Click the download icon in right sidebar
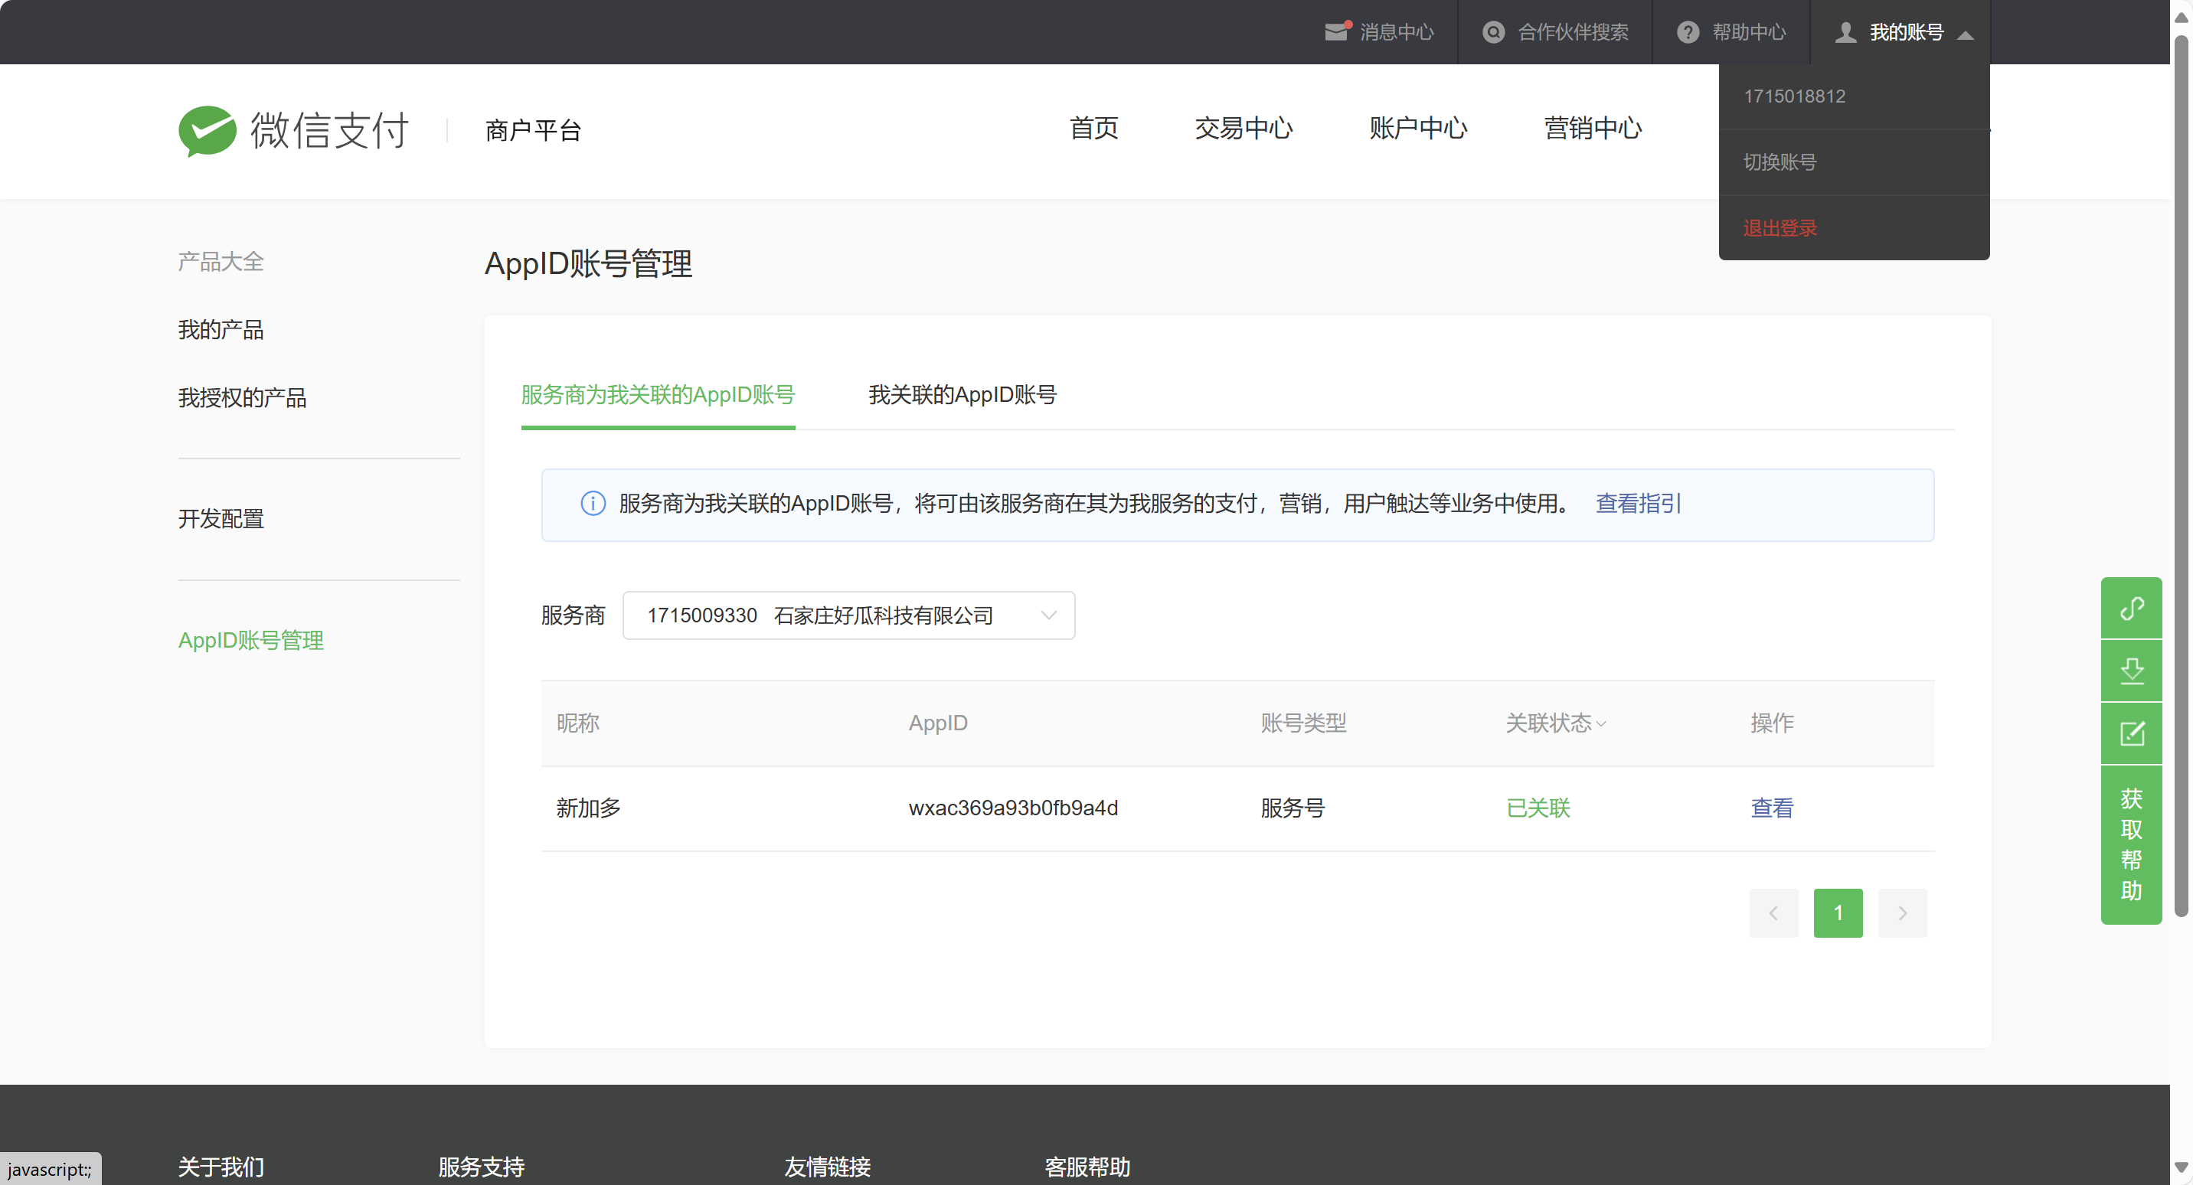Screen dimensions: 2193x1185 coord(2131,671)
